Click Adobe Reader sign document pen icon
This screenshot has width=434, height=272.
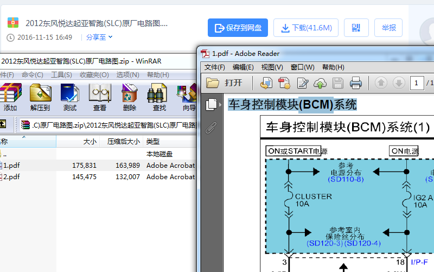303,83
